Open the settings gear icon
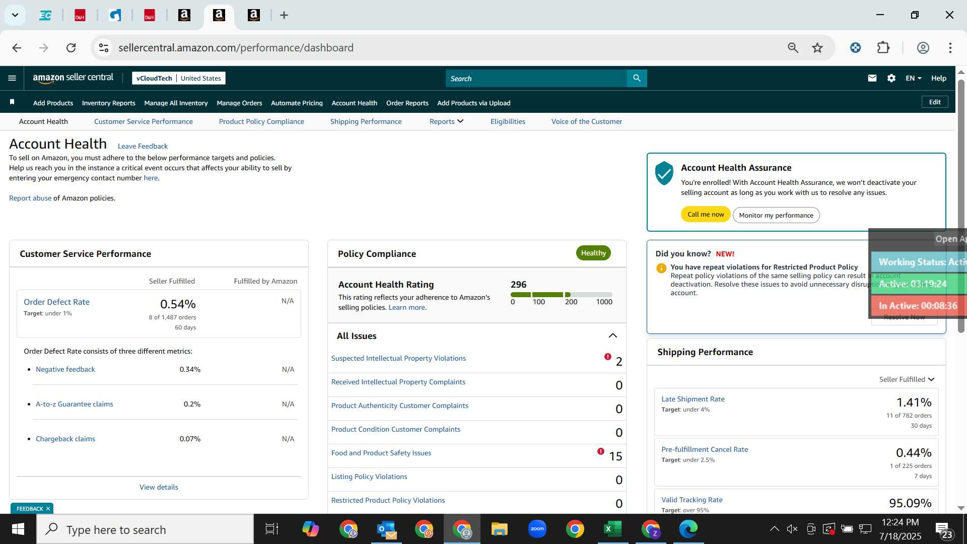 [891, 78]
